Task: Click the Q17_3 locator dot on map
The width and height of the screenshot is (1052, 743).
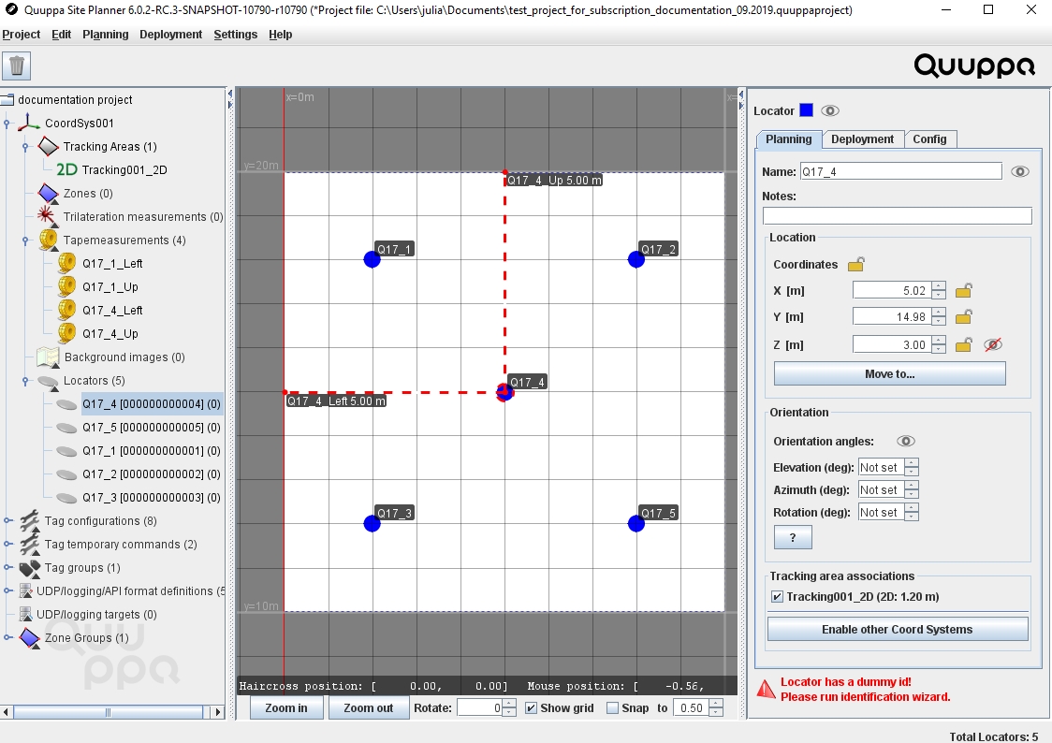Action: click(372, 524)
